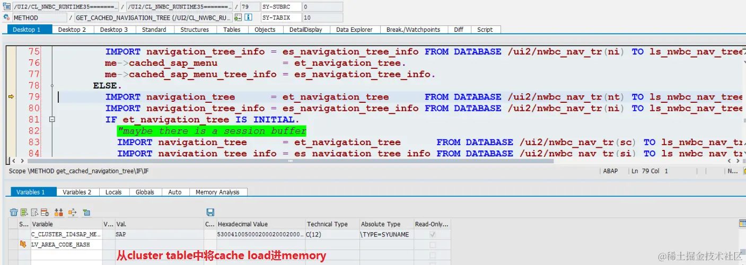Viewport: 746px width, 265px height.
Task: Click the change icon beside LV_AREA_CODE_HASH
Action: point(23,245)
